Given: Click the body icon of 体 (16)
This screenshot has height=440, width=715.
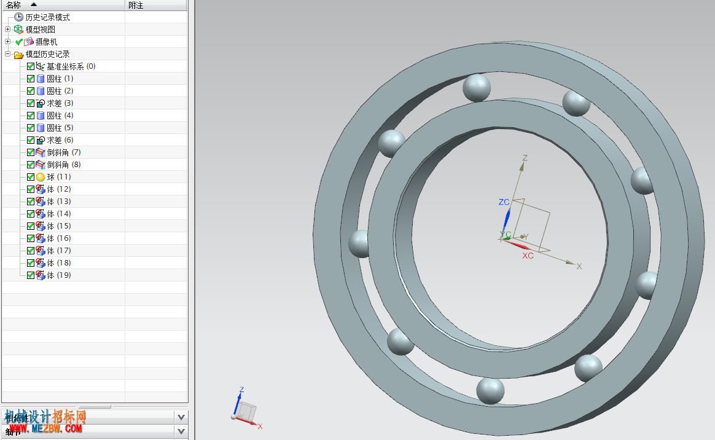Looking at the screenshot, I should click(x=41, y=238).
